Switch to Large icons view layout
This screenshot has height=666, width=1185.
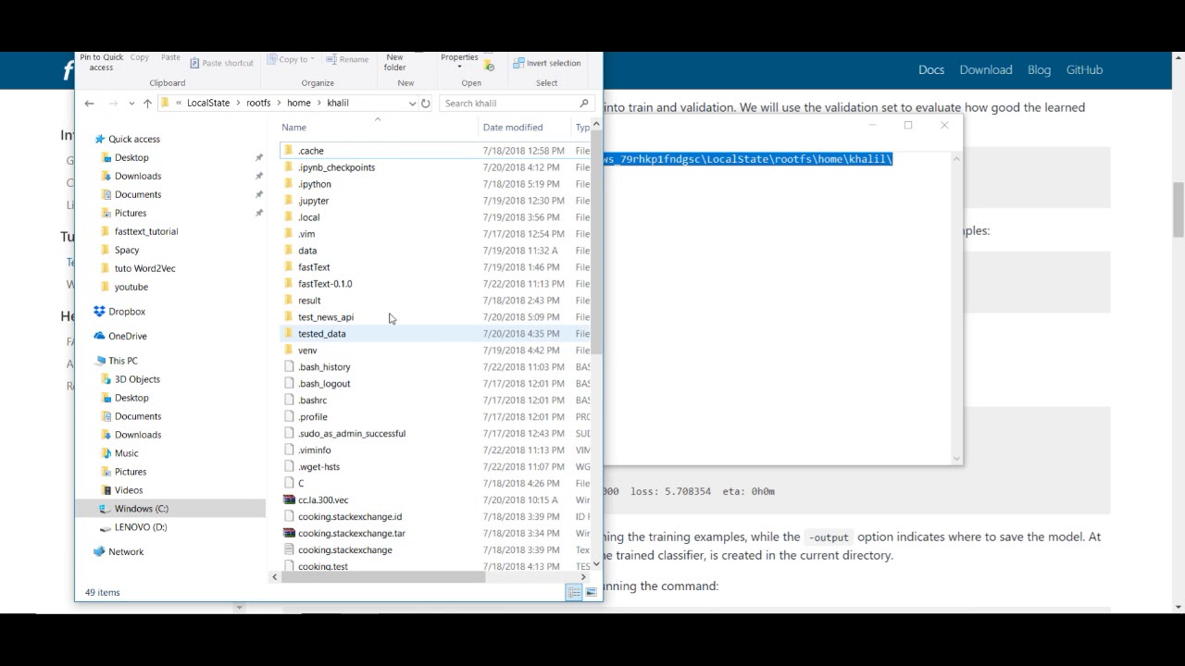[x=591, y=592]
